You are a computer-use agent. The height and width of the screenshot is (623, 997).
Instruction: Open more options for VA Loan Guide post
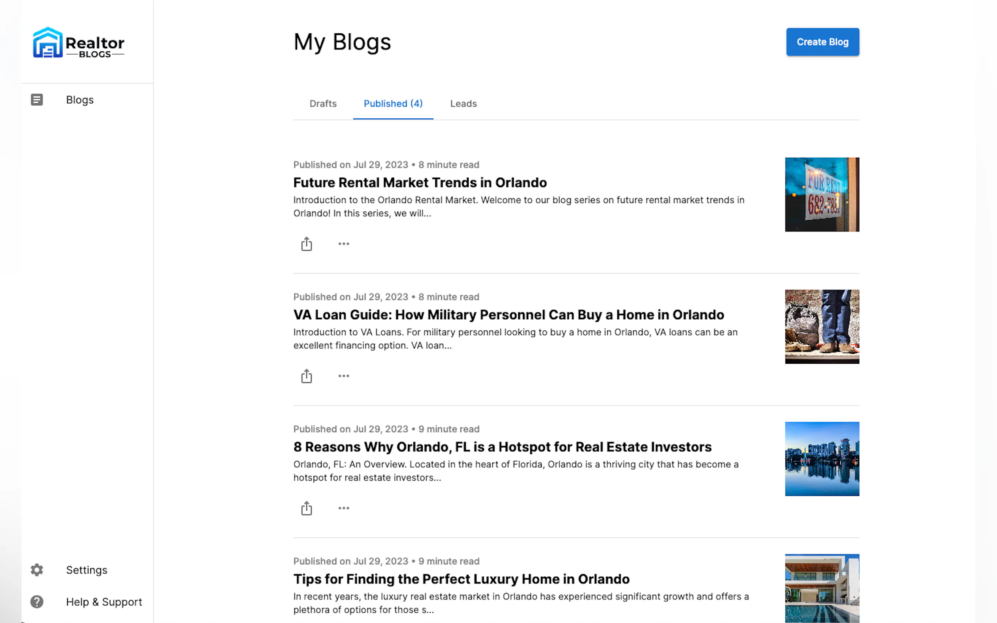pos(343,376)
